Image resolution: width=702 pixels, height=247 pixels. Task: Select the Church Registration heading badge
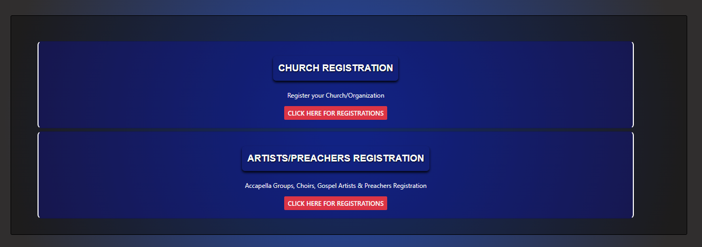point(335,69)
